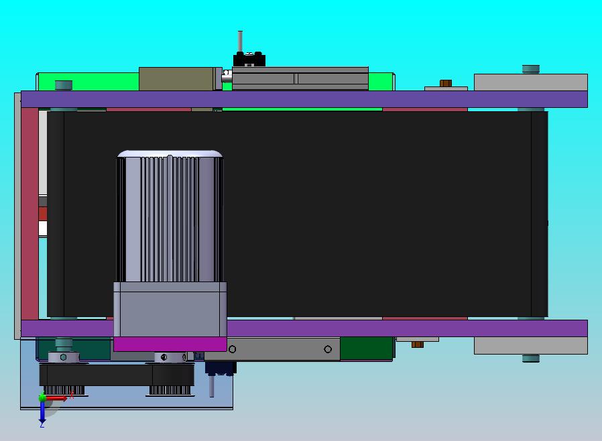Select the top right grey bearing block

(531, 82)
